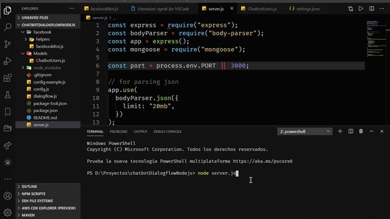Split the editor to the right

click(372, 9)
